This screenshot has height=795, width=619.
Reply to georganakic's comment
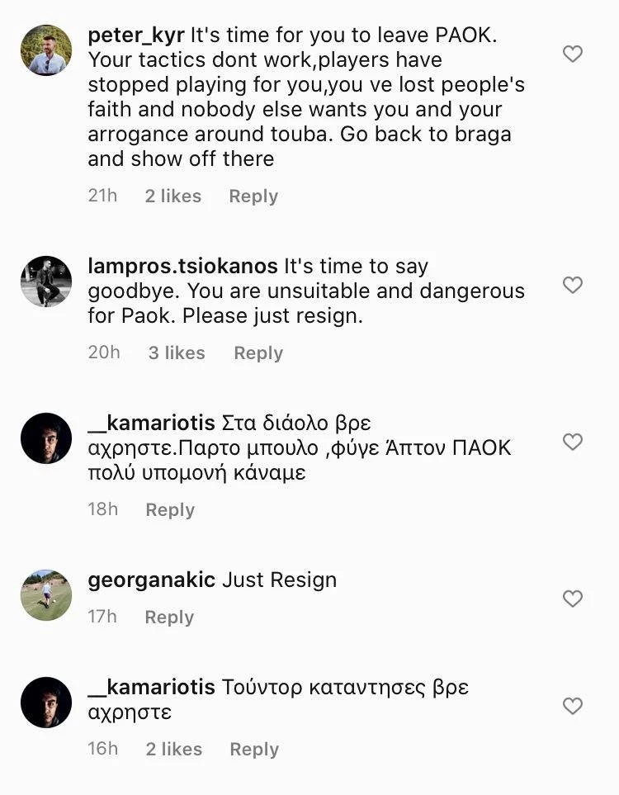(169, 618)
